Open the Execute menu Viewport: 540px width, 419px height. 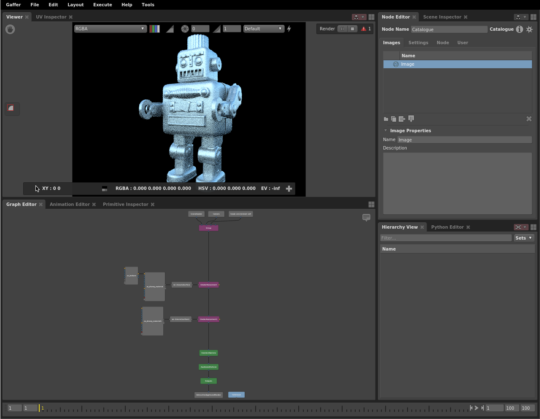click(103, 5)
